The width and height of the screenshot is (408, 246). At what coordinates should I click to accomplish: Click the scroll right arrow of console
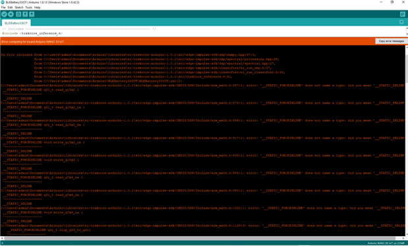pos(404,238)
